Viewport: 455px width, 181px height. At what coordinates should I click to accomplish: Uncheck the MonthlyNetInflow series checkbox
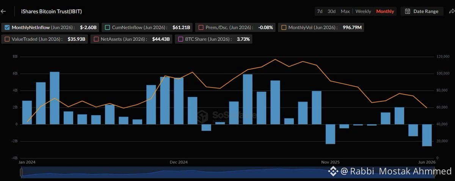(x=7, y=27)
